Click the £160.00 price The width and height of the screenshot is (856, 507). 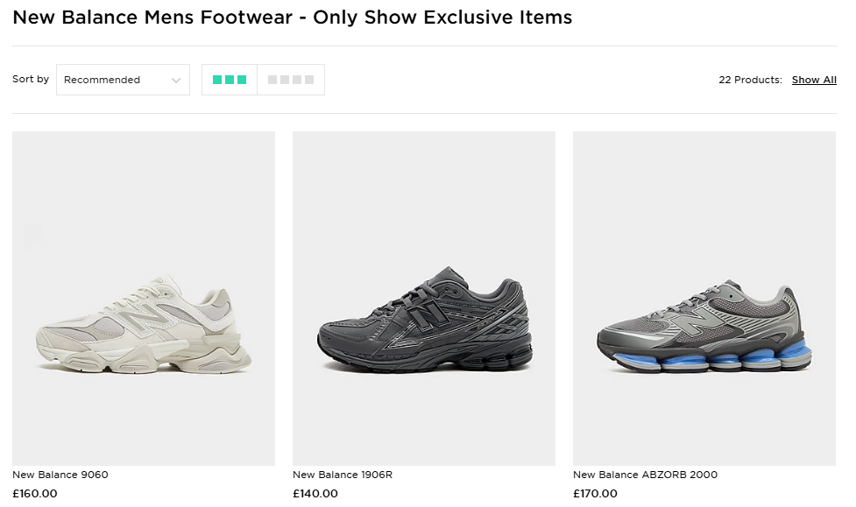[35, 493]
